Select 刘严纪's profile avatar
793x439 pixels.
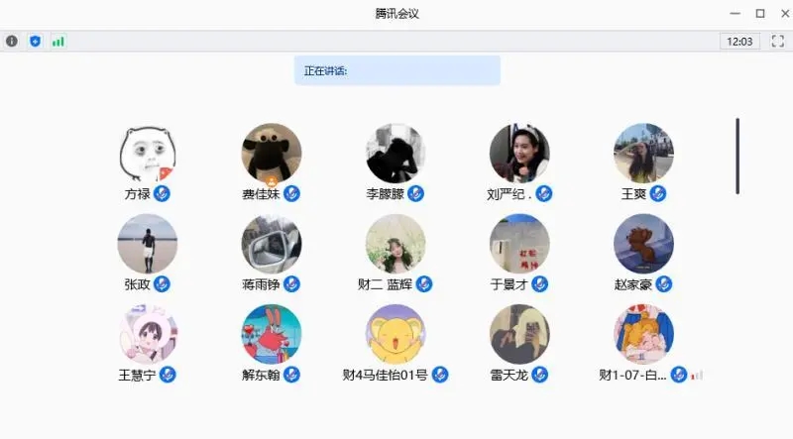coord(519,154)
